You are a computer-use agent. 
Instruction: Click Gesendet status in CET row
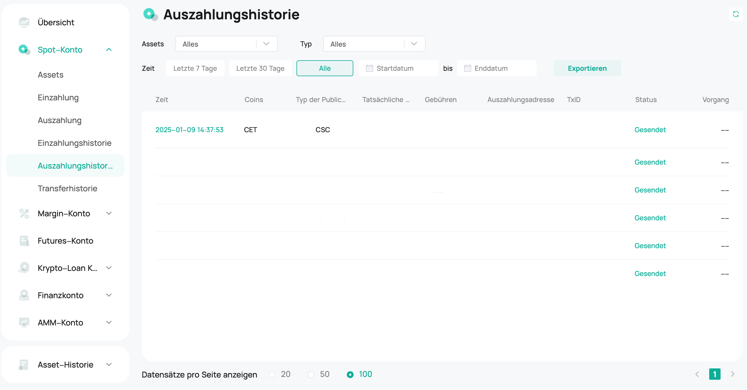pyautogui.click(x=650, y=130)
